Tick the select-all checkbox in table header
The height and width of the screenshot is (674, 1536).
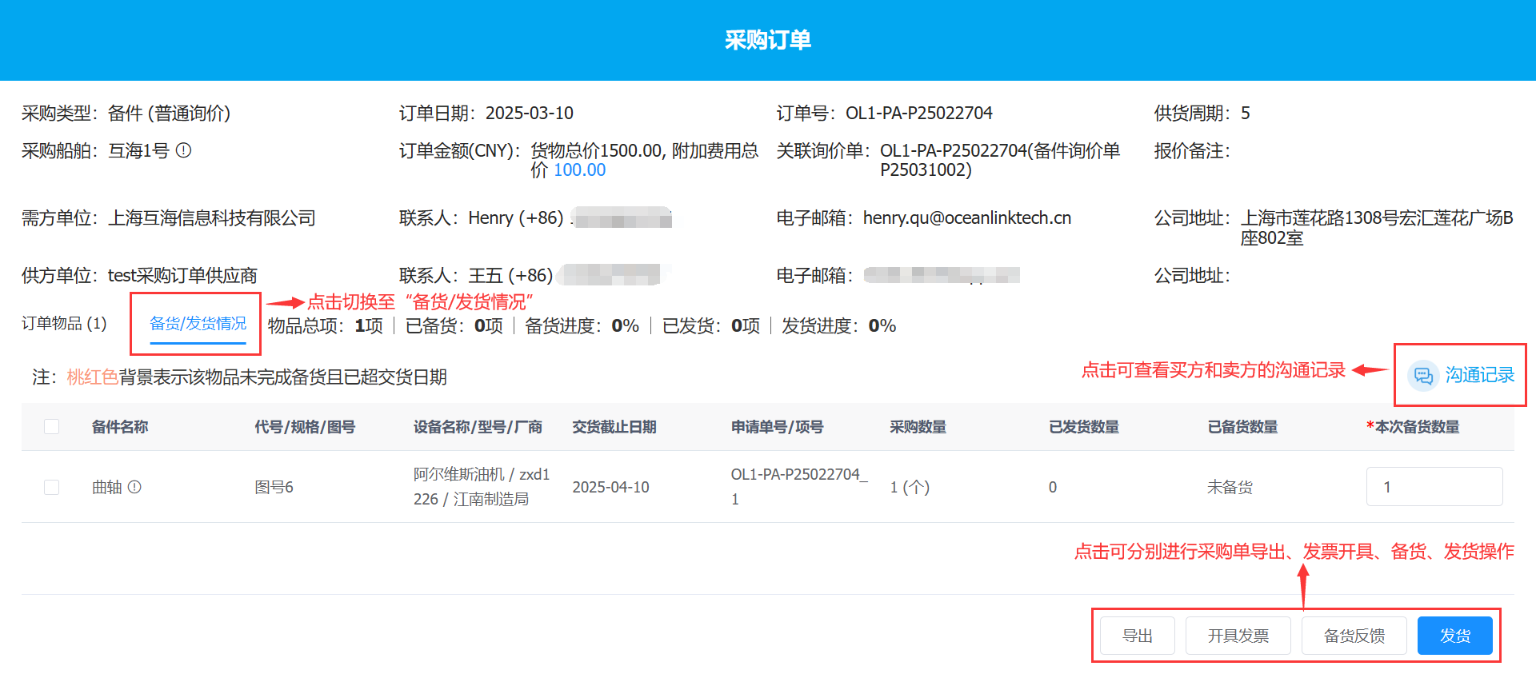pos(52,427)
